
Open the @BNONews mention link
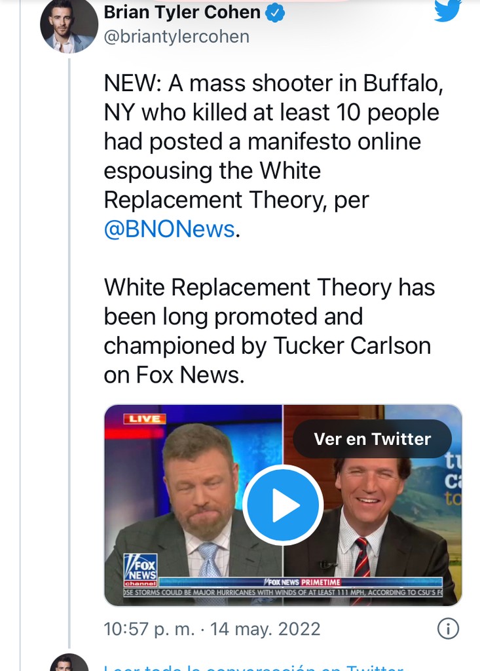click(169, 229)
